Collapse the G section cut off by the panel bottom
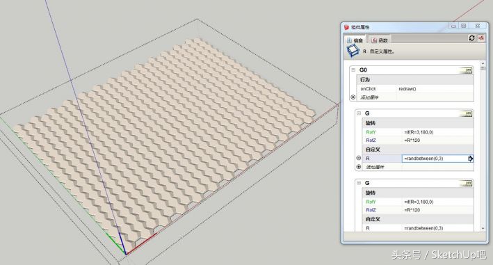This screenshot has width=493, height=265. tap(359, 183)
